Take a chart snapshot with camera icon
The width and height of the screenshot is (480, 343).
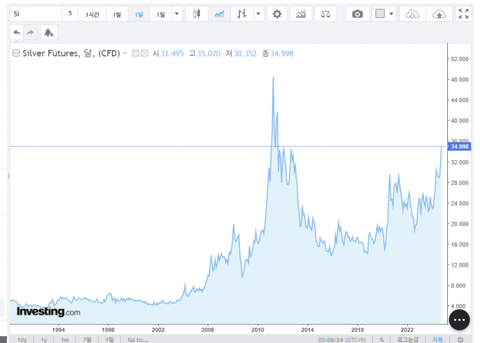click(x=357, y=14)
